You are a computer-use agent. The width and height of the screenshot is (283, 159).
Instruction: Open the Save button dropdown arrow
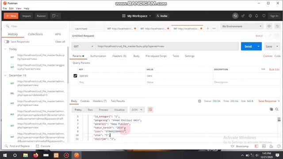tap(277, 46)
